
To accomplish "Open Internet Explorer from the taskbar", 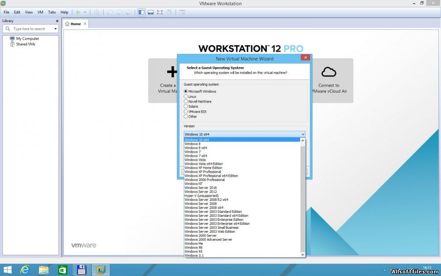I will pyautogui.click(x=26, y=269).
